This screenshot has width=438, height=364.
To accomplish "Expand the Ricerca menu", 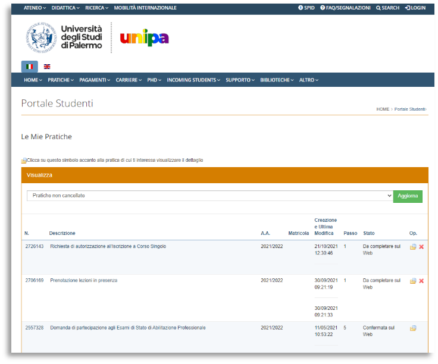I will point(96,8).
